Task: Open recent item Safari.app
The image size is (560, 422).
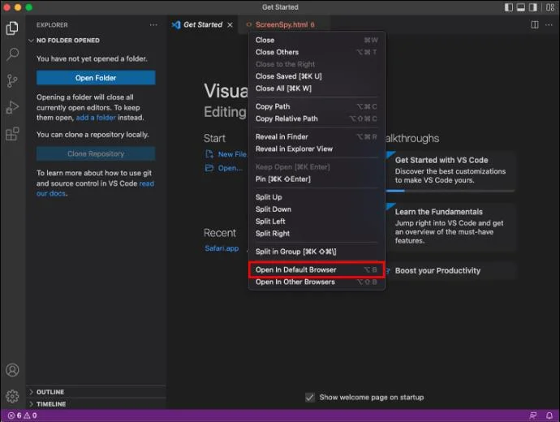Action: tap(222, 248)
